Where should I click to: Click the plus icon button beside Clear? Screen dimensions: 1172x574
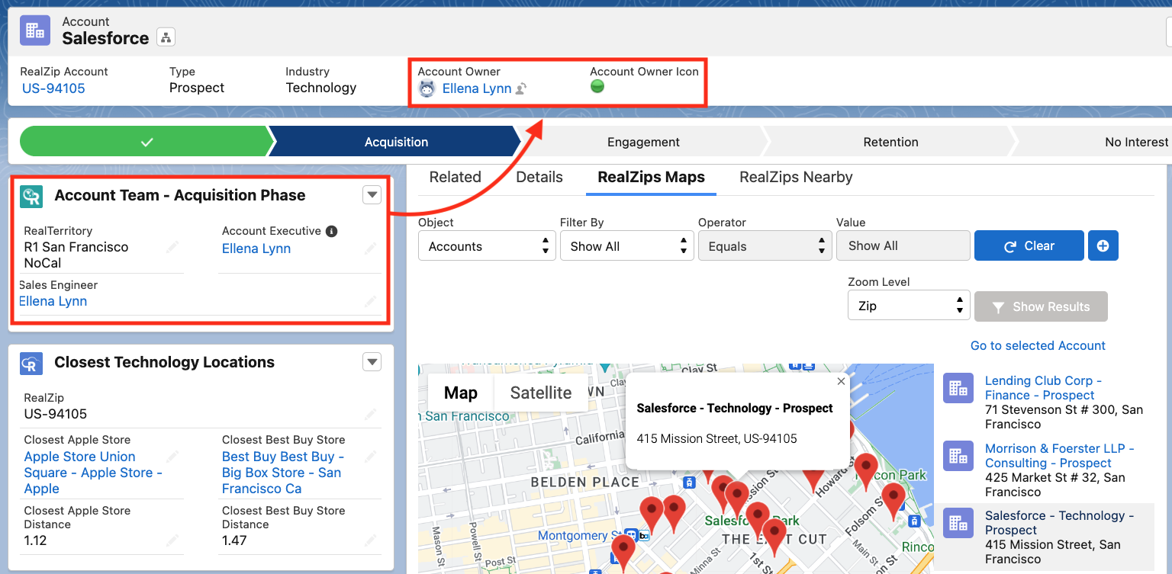1103,245
